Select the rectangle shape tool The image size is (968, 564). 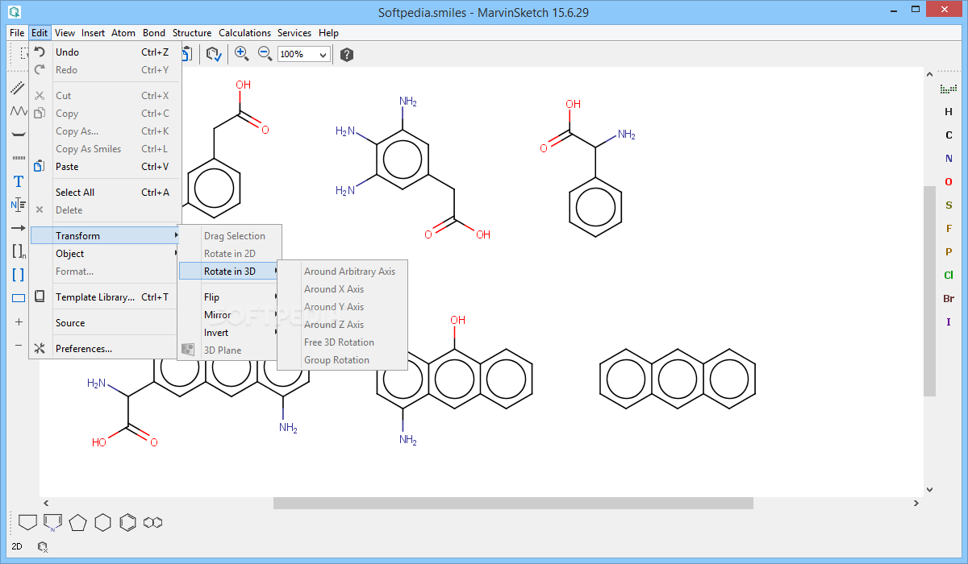click(19, 298)
